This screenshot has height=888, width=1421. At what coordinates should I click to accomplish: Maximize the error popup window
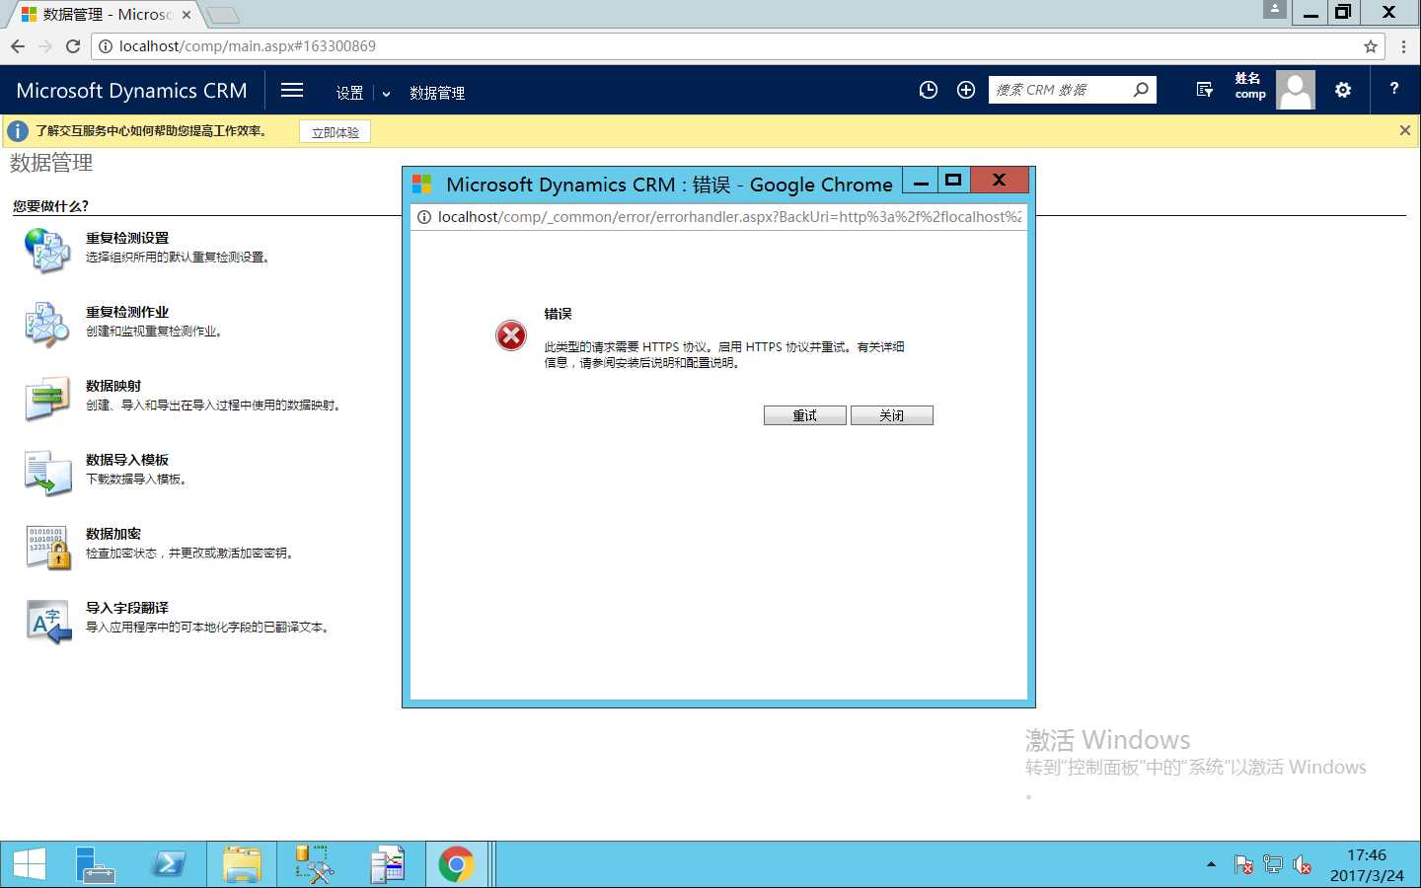tap(953, 180)
